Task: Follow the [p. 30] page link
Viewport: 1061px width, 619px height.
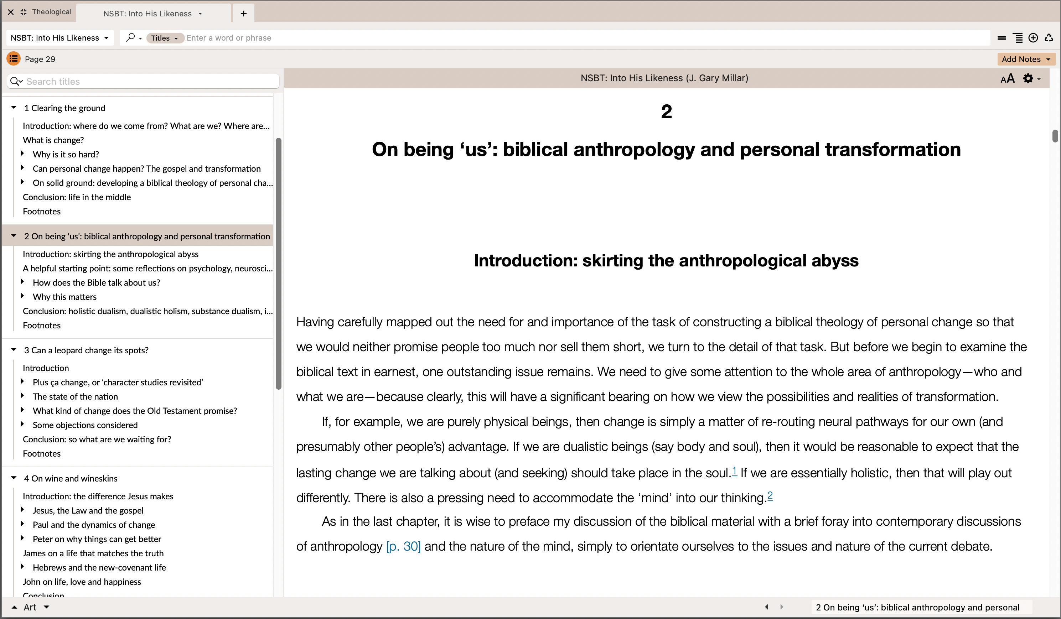Action: pos(403,546)
